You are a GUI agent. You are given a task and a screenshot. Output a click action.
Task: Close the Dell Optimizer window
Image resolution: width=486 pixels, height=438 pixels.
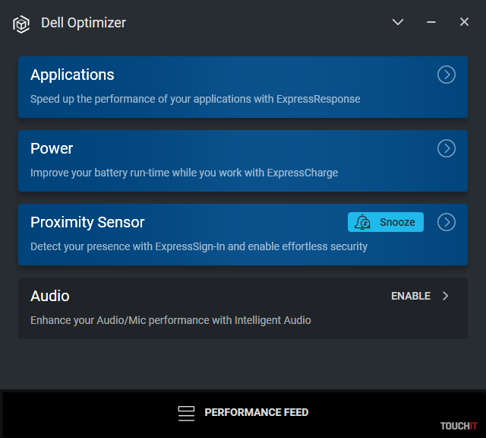465,23
